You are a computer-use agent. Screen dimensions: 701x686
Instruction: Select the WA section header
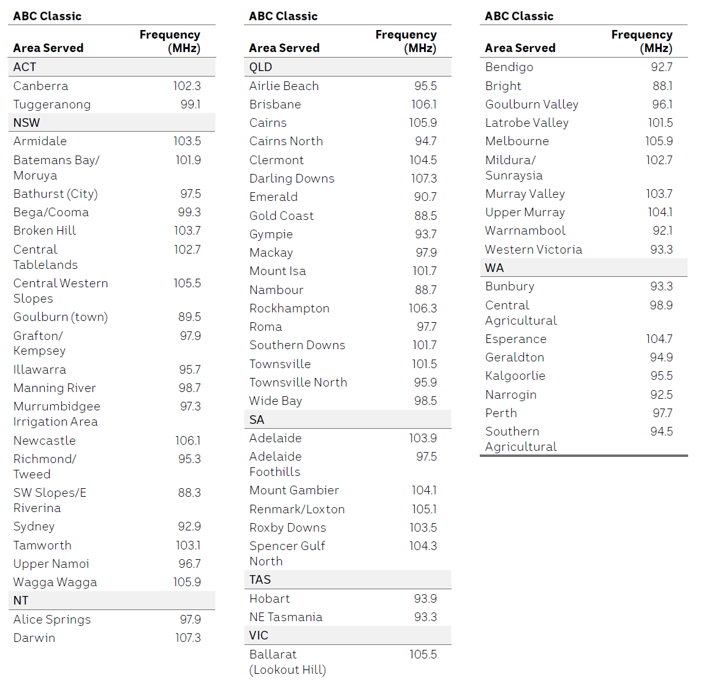click(x=584, y=268)
